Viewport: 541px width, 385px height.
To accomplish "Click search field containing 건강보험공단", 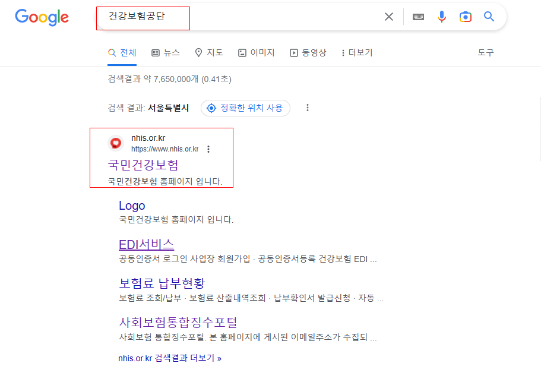I will tap(240, 17).
